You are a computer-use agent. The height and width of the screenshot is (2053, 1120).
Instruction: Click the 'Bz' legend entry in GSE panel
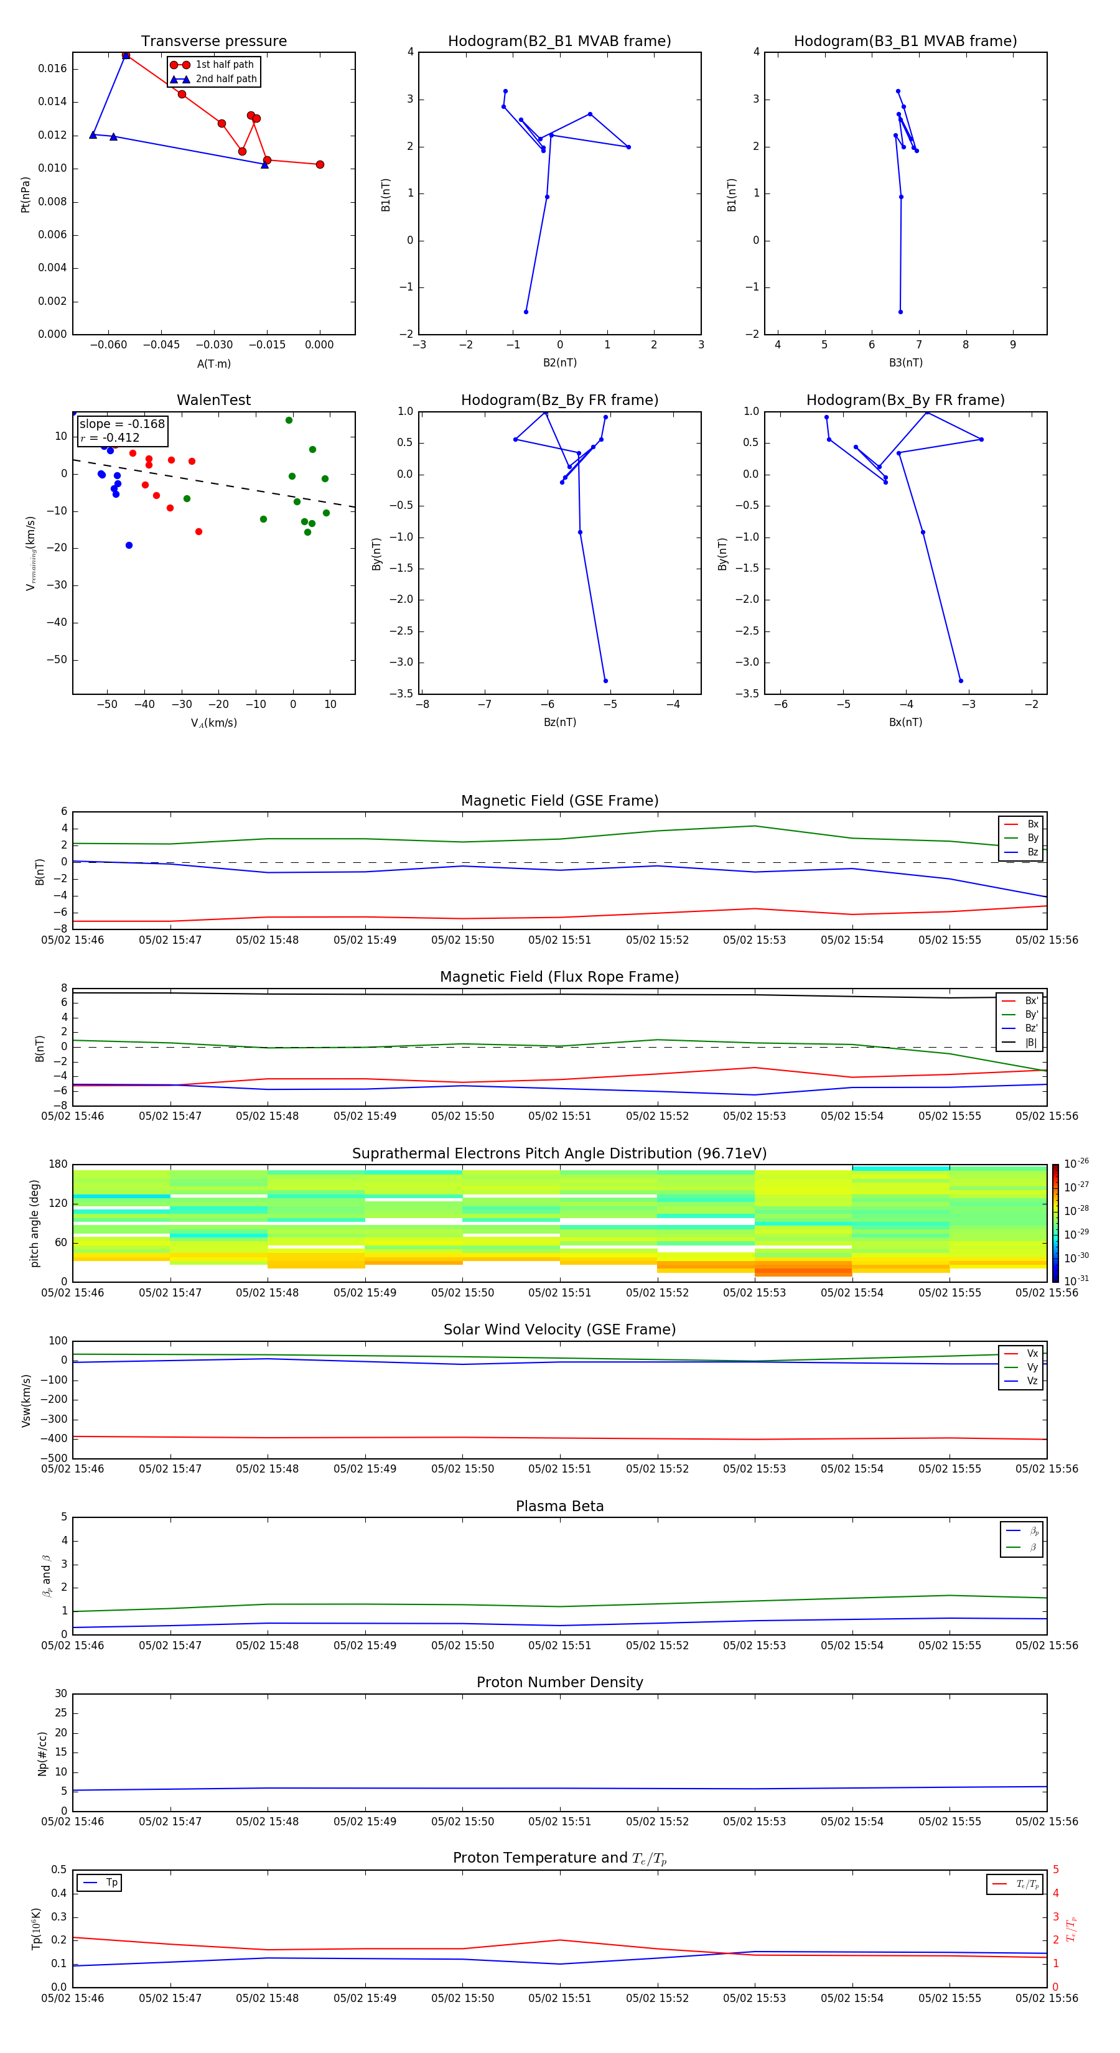[1021, 852]
